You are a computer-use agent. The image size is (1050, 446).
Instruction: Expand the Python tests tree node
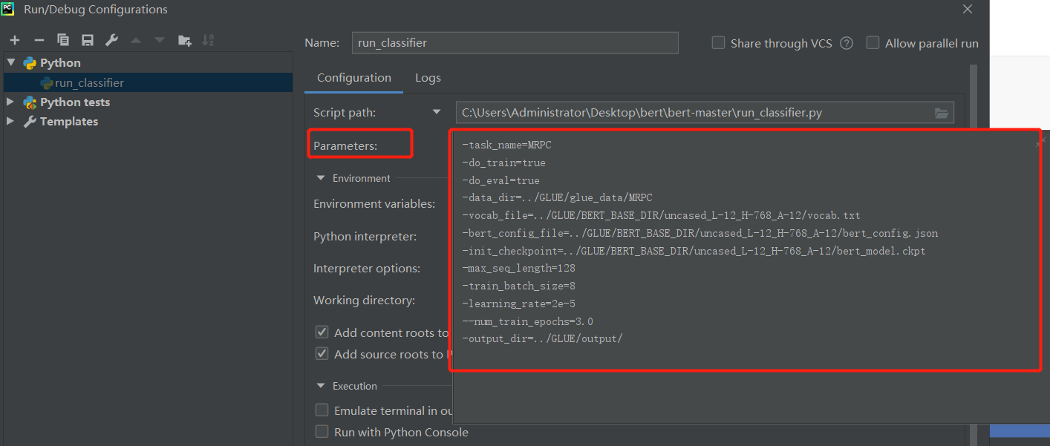10,102
